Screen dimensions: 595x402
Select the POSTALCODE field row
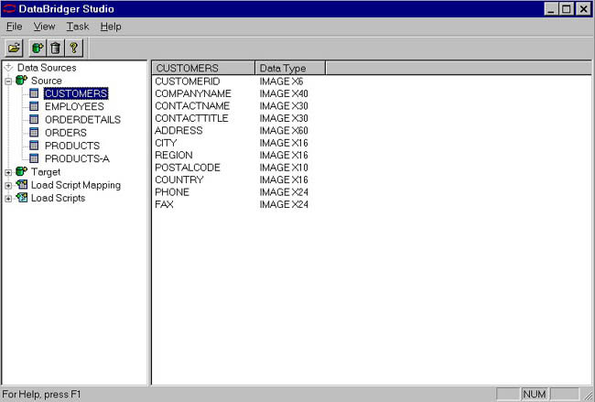tap(188, 168)
